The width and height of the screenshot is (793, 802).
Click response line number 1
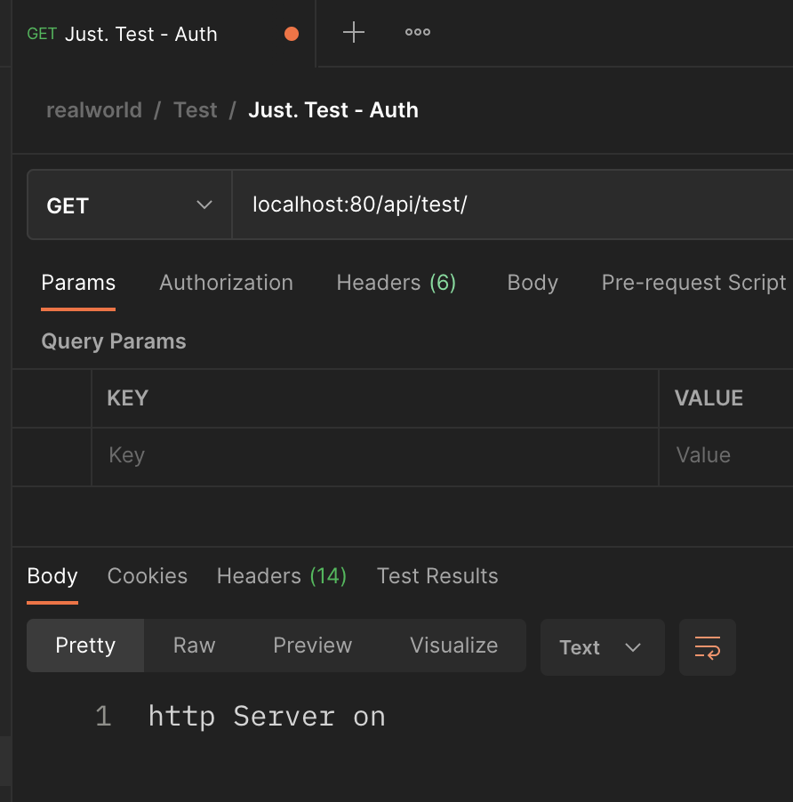[103, 716]
